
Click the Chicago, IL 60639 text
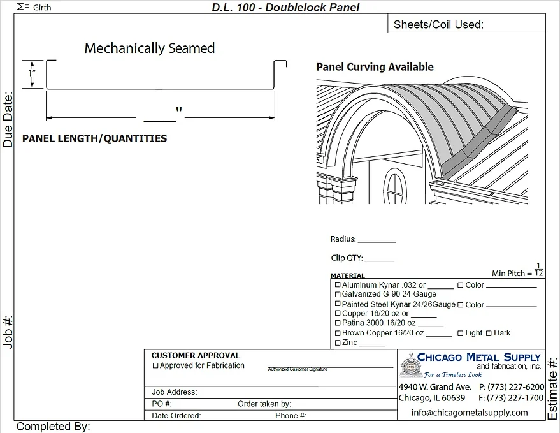tap(432, 398)
